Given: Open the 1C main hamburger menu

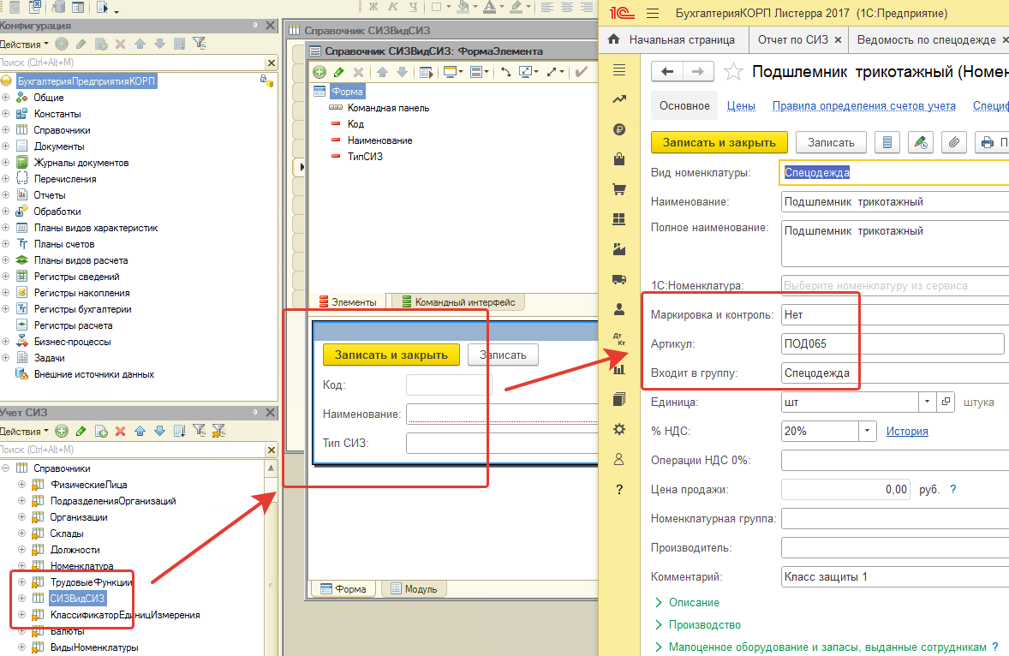Looking at the screenshot, I should (653, 14).
